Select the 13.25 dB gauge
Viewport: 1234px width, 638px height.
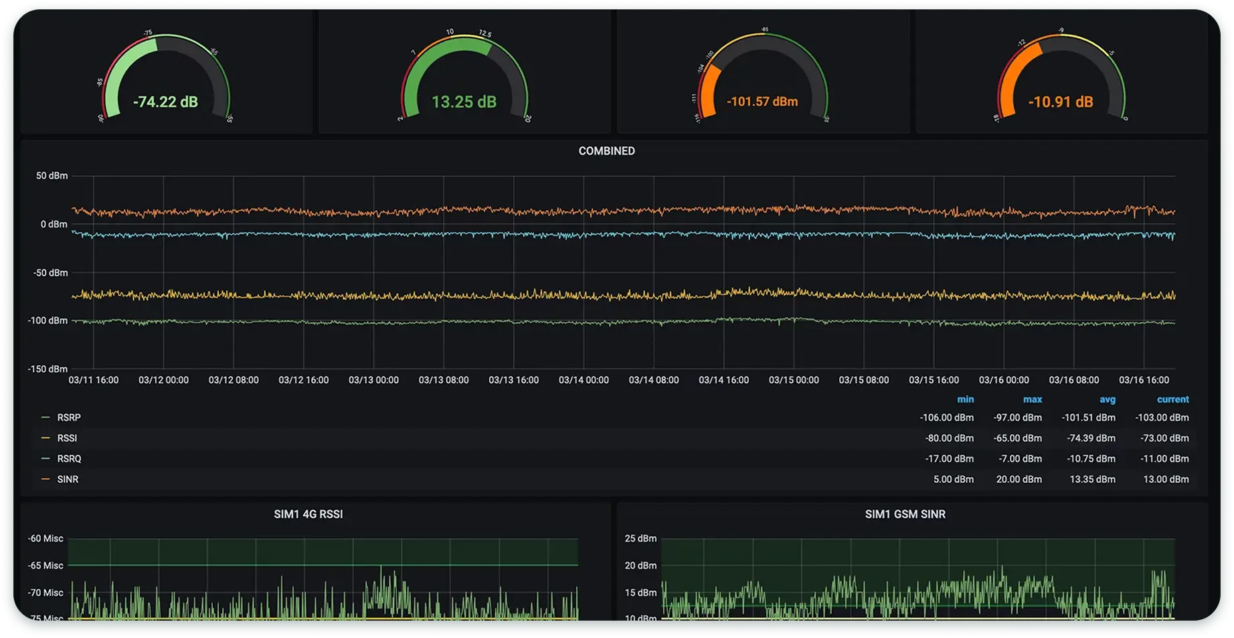[x=464, y=76]
